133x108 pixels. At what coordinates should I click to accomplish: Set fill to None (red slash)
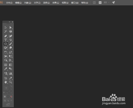tap(11, 97)
